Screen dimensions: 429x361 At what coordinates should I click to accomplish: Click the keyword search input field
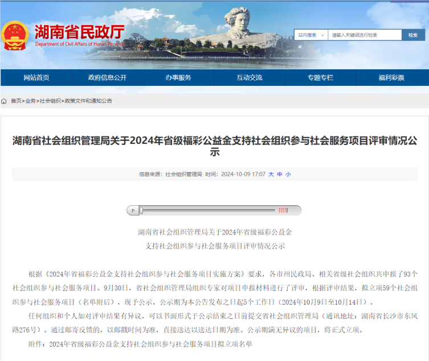point(365,35)
